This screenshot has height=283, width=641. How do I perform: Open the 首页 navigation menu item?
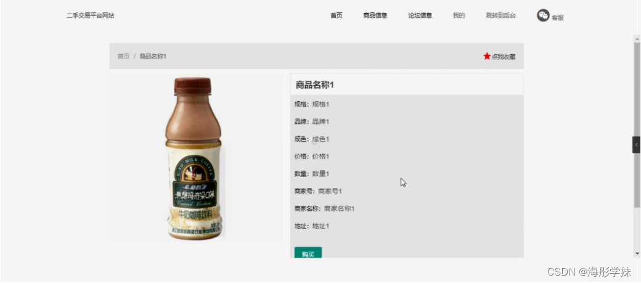[336, 15]
